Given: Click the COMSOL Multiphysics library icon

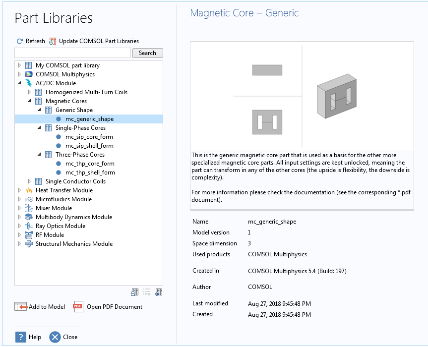Looking at the screenshot, I should coord(28,74).
